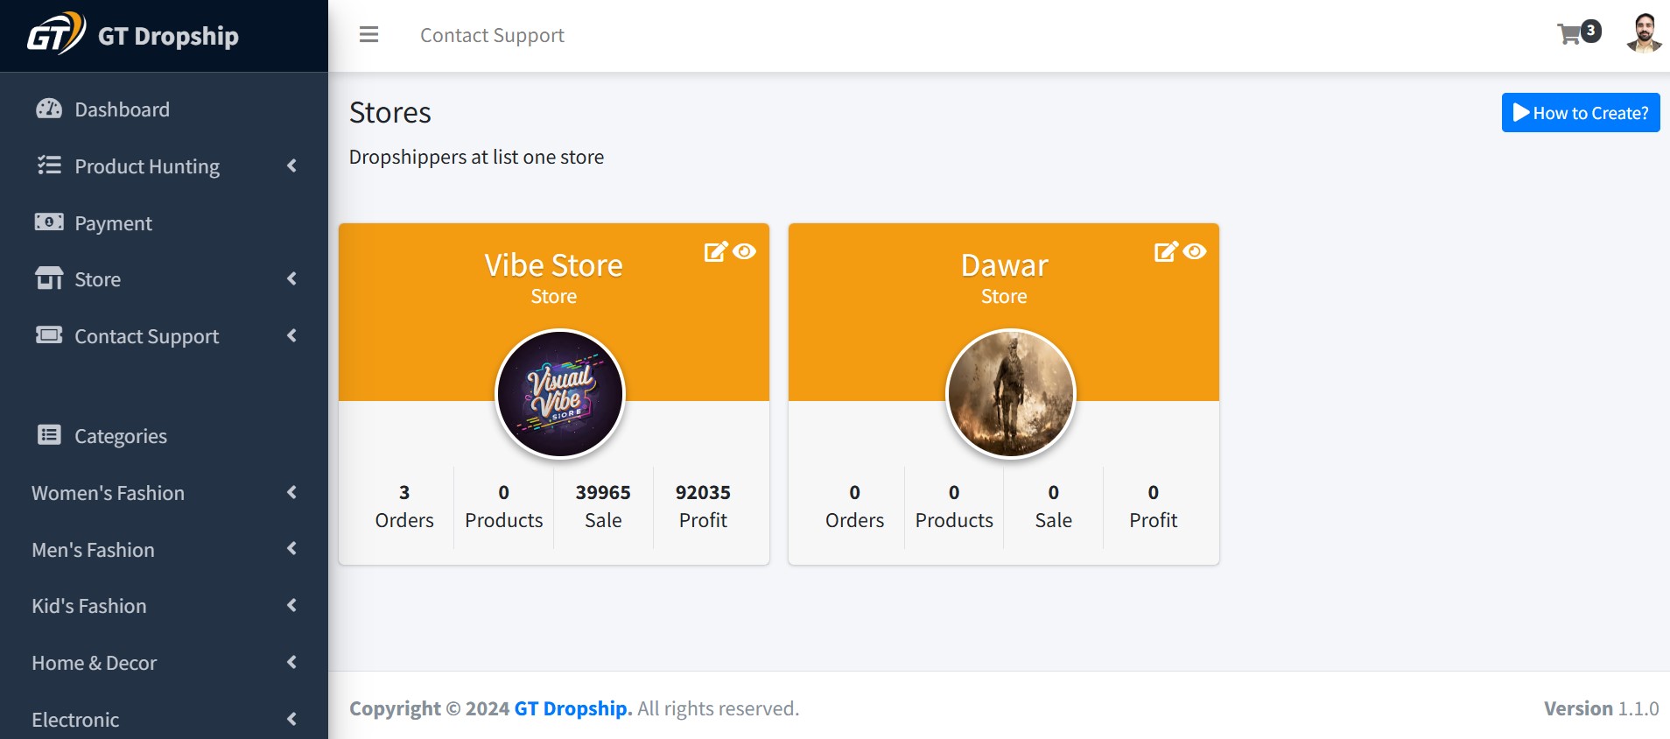
Task: Toggle view eye icon on Dawar store
Action: click(1195, 252)
